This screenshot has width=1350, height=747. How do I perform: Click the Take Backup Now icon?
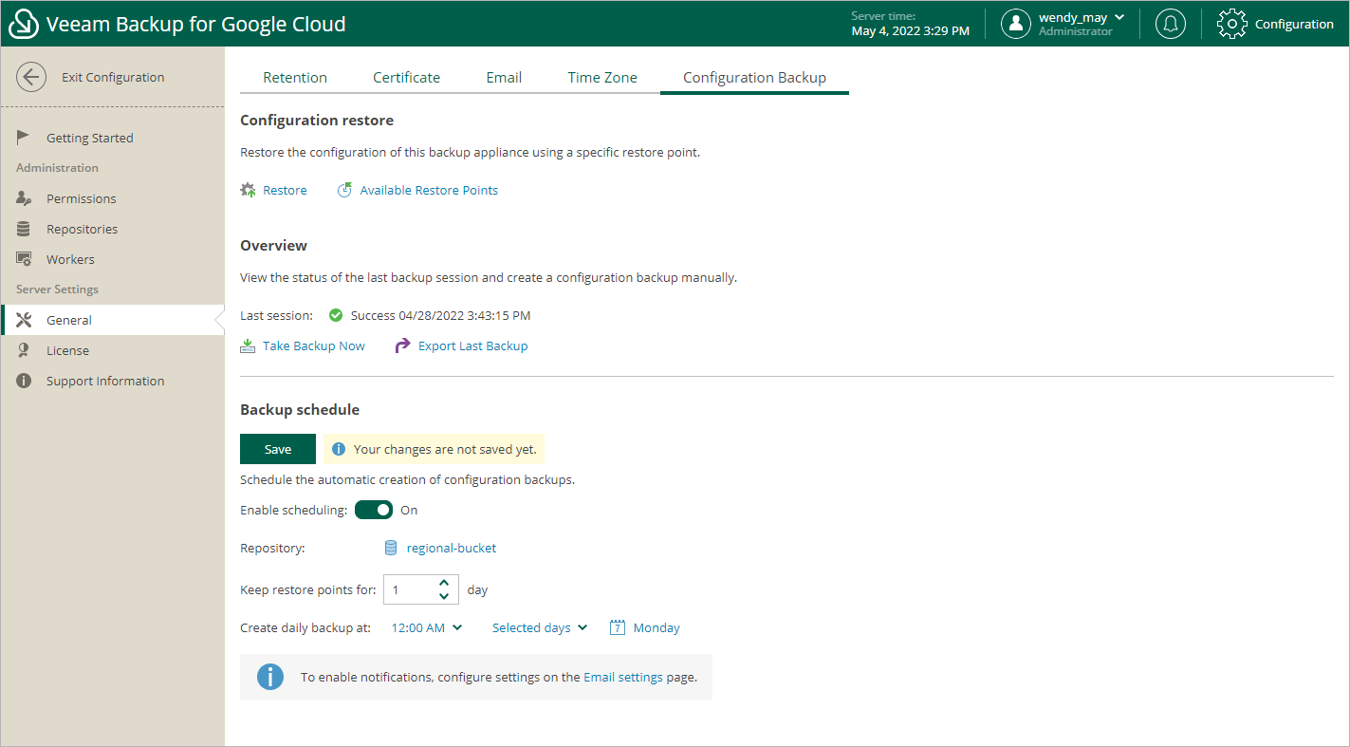248,345
